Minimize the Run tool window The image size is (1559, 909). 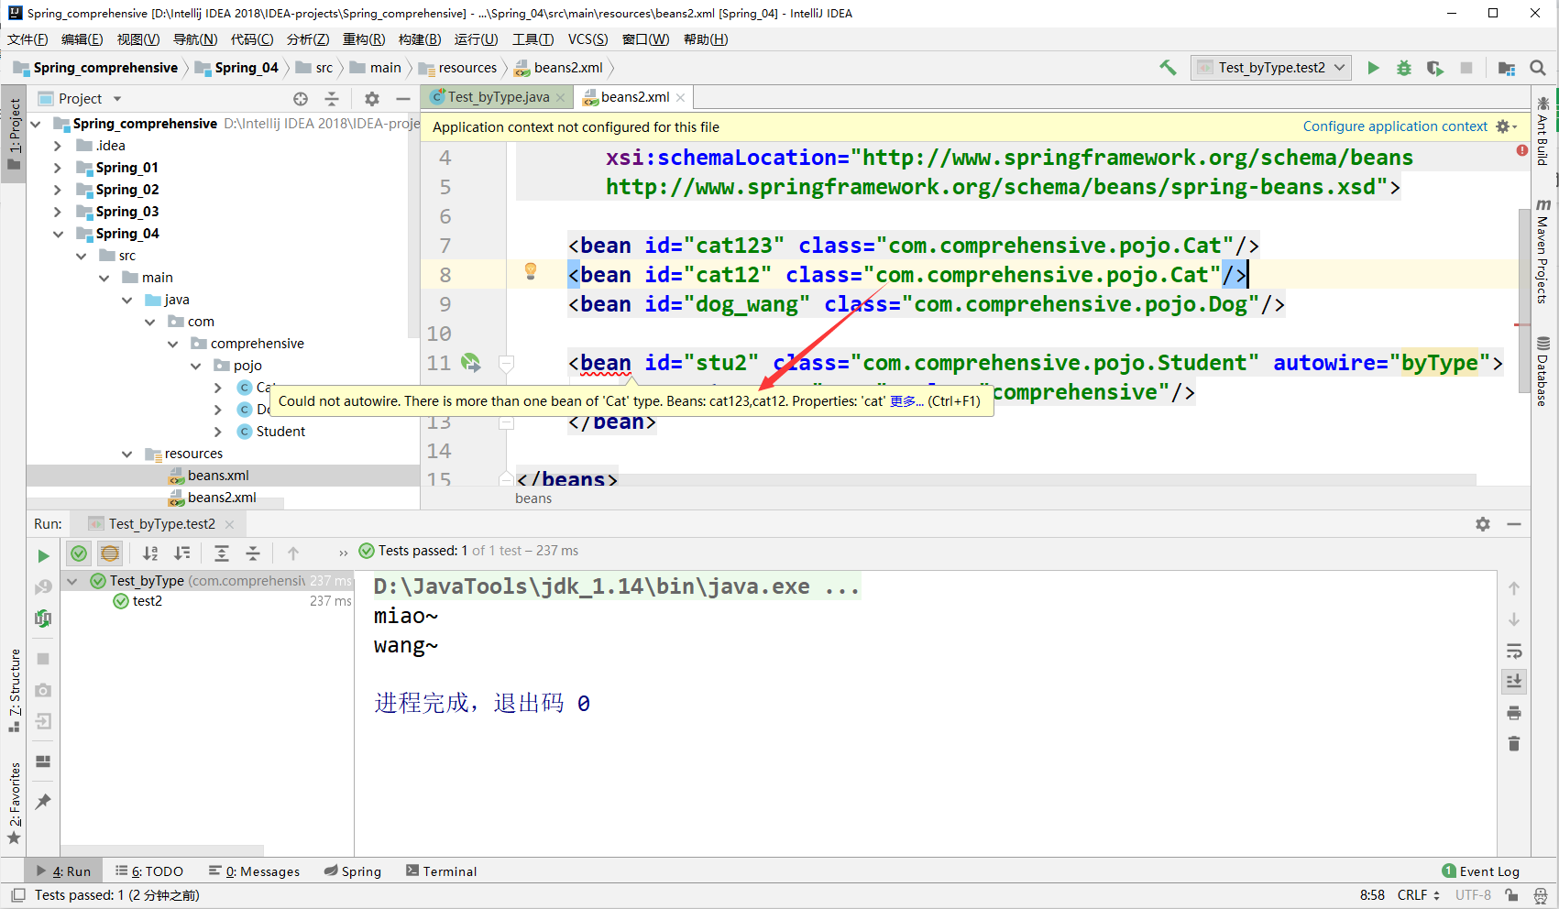tap(1514, 524)
